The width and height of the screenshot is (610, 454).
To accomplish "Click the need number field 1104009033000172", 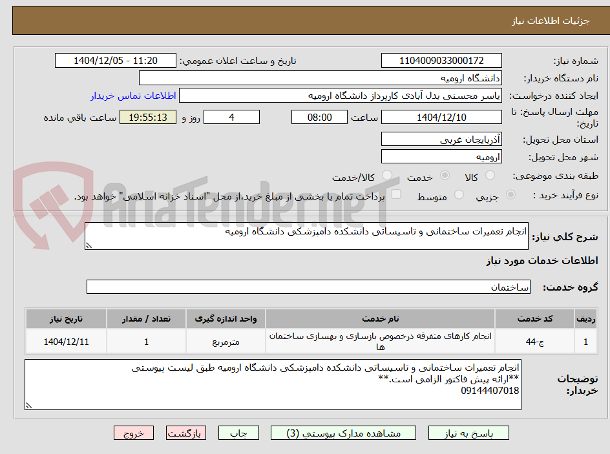I will (441, 61).
